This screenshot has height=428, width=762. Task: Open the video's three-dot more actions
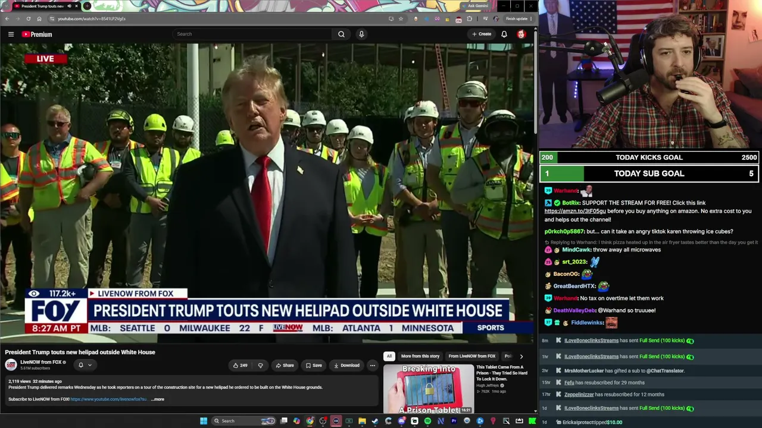[372, 365]
